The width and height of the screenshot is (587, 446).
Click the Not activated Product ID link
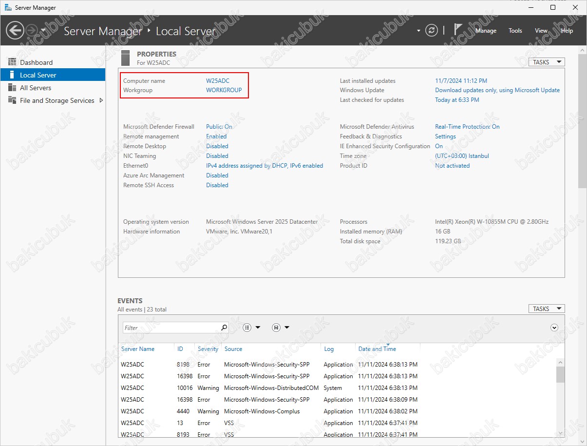click(452, 166)
